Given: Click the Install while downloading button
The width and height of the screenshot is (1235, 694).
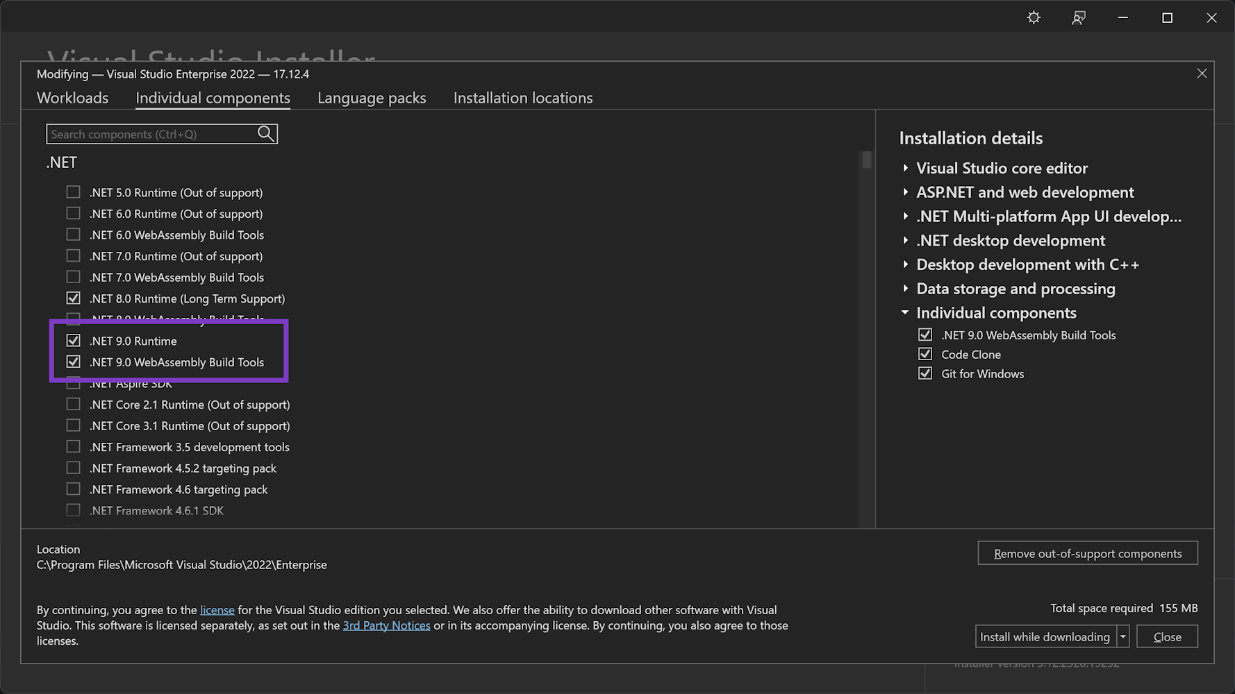Looking at the screenshot, I should [x=1045, y=636].
